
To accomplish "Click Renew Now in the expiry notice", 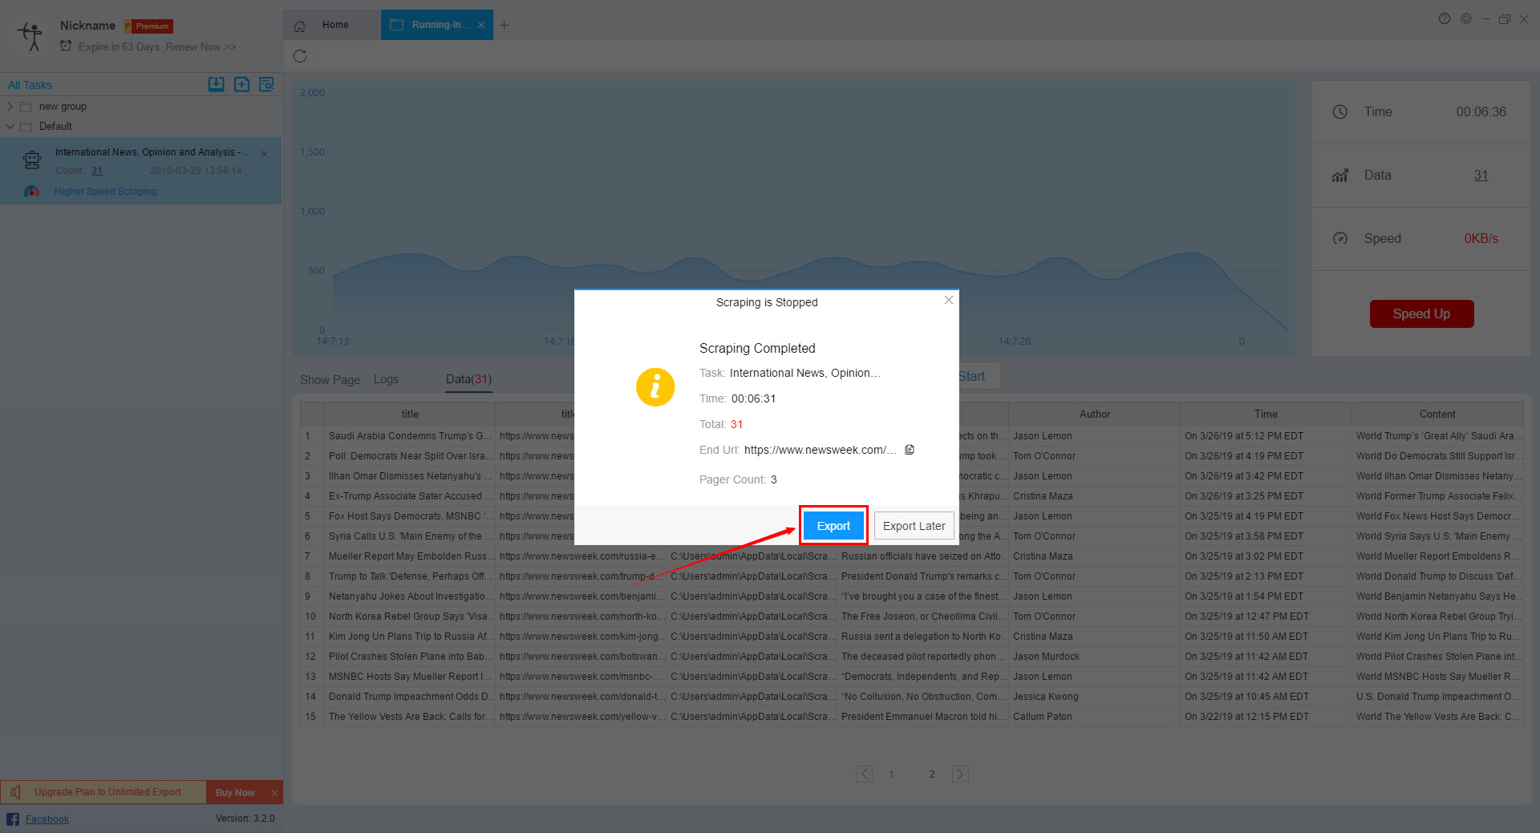I will click(x=201, y=47).
